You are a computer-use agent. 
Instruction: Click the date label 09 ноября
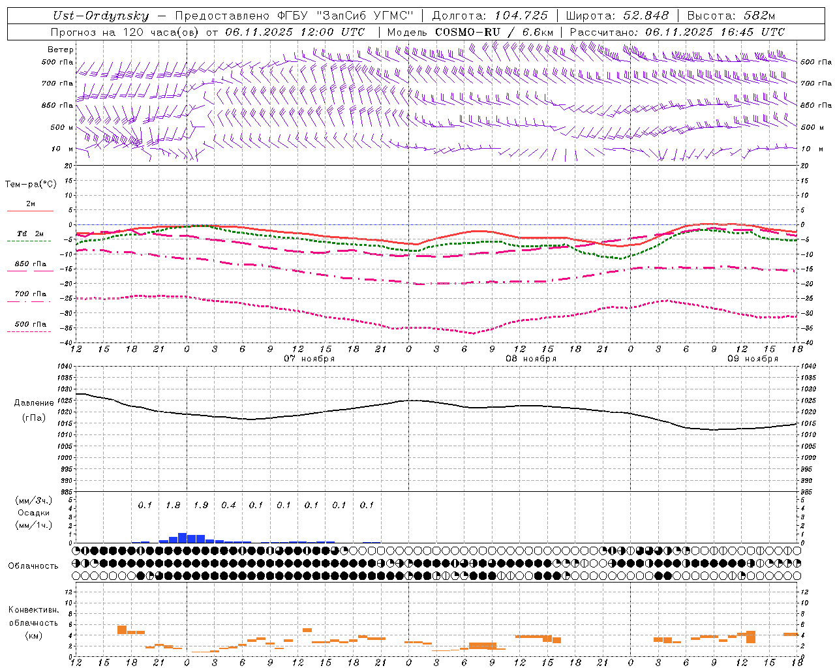pos(753,359)
